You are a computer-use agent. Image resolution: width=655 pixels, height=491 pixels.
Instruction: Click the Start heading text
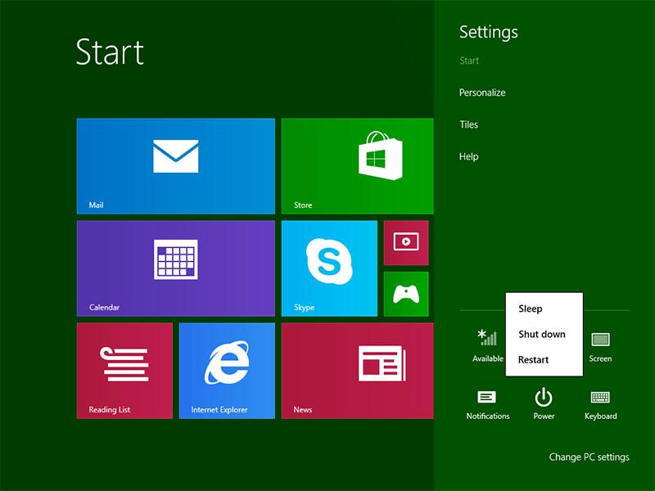click(x=110, y=52)
